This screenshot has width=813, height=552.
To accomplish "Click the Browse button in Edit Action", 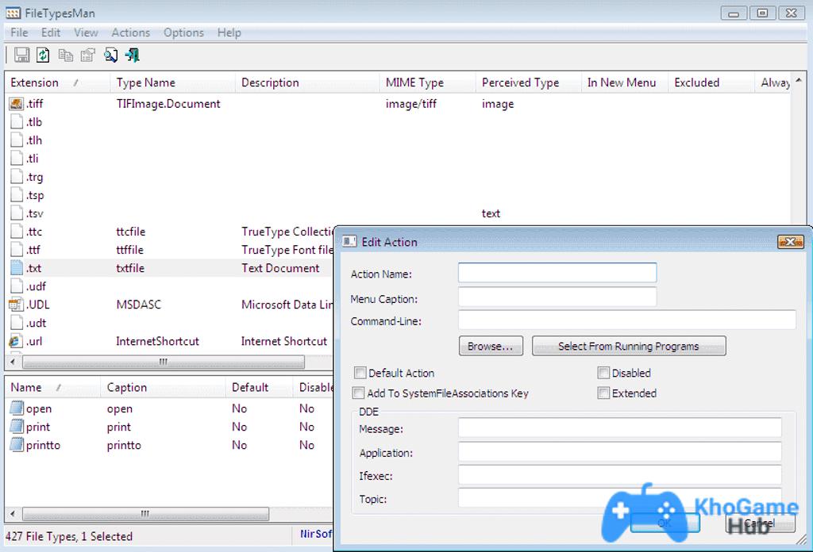I will click(x=491, y=345).
